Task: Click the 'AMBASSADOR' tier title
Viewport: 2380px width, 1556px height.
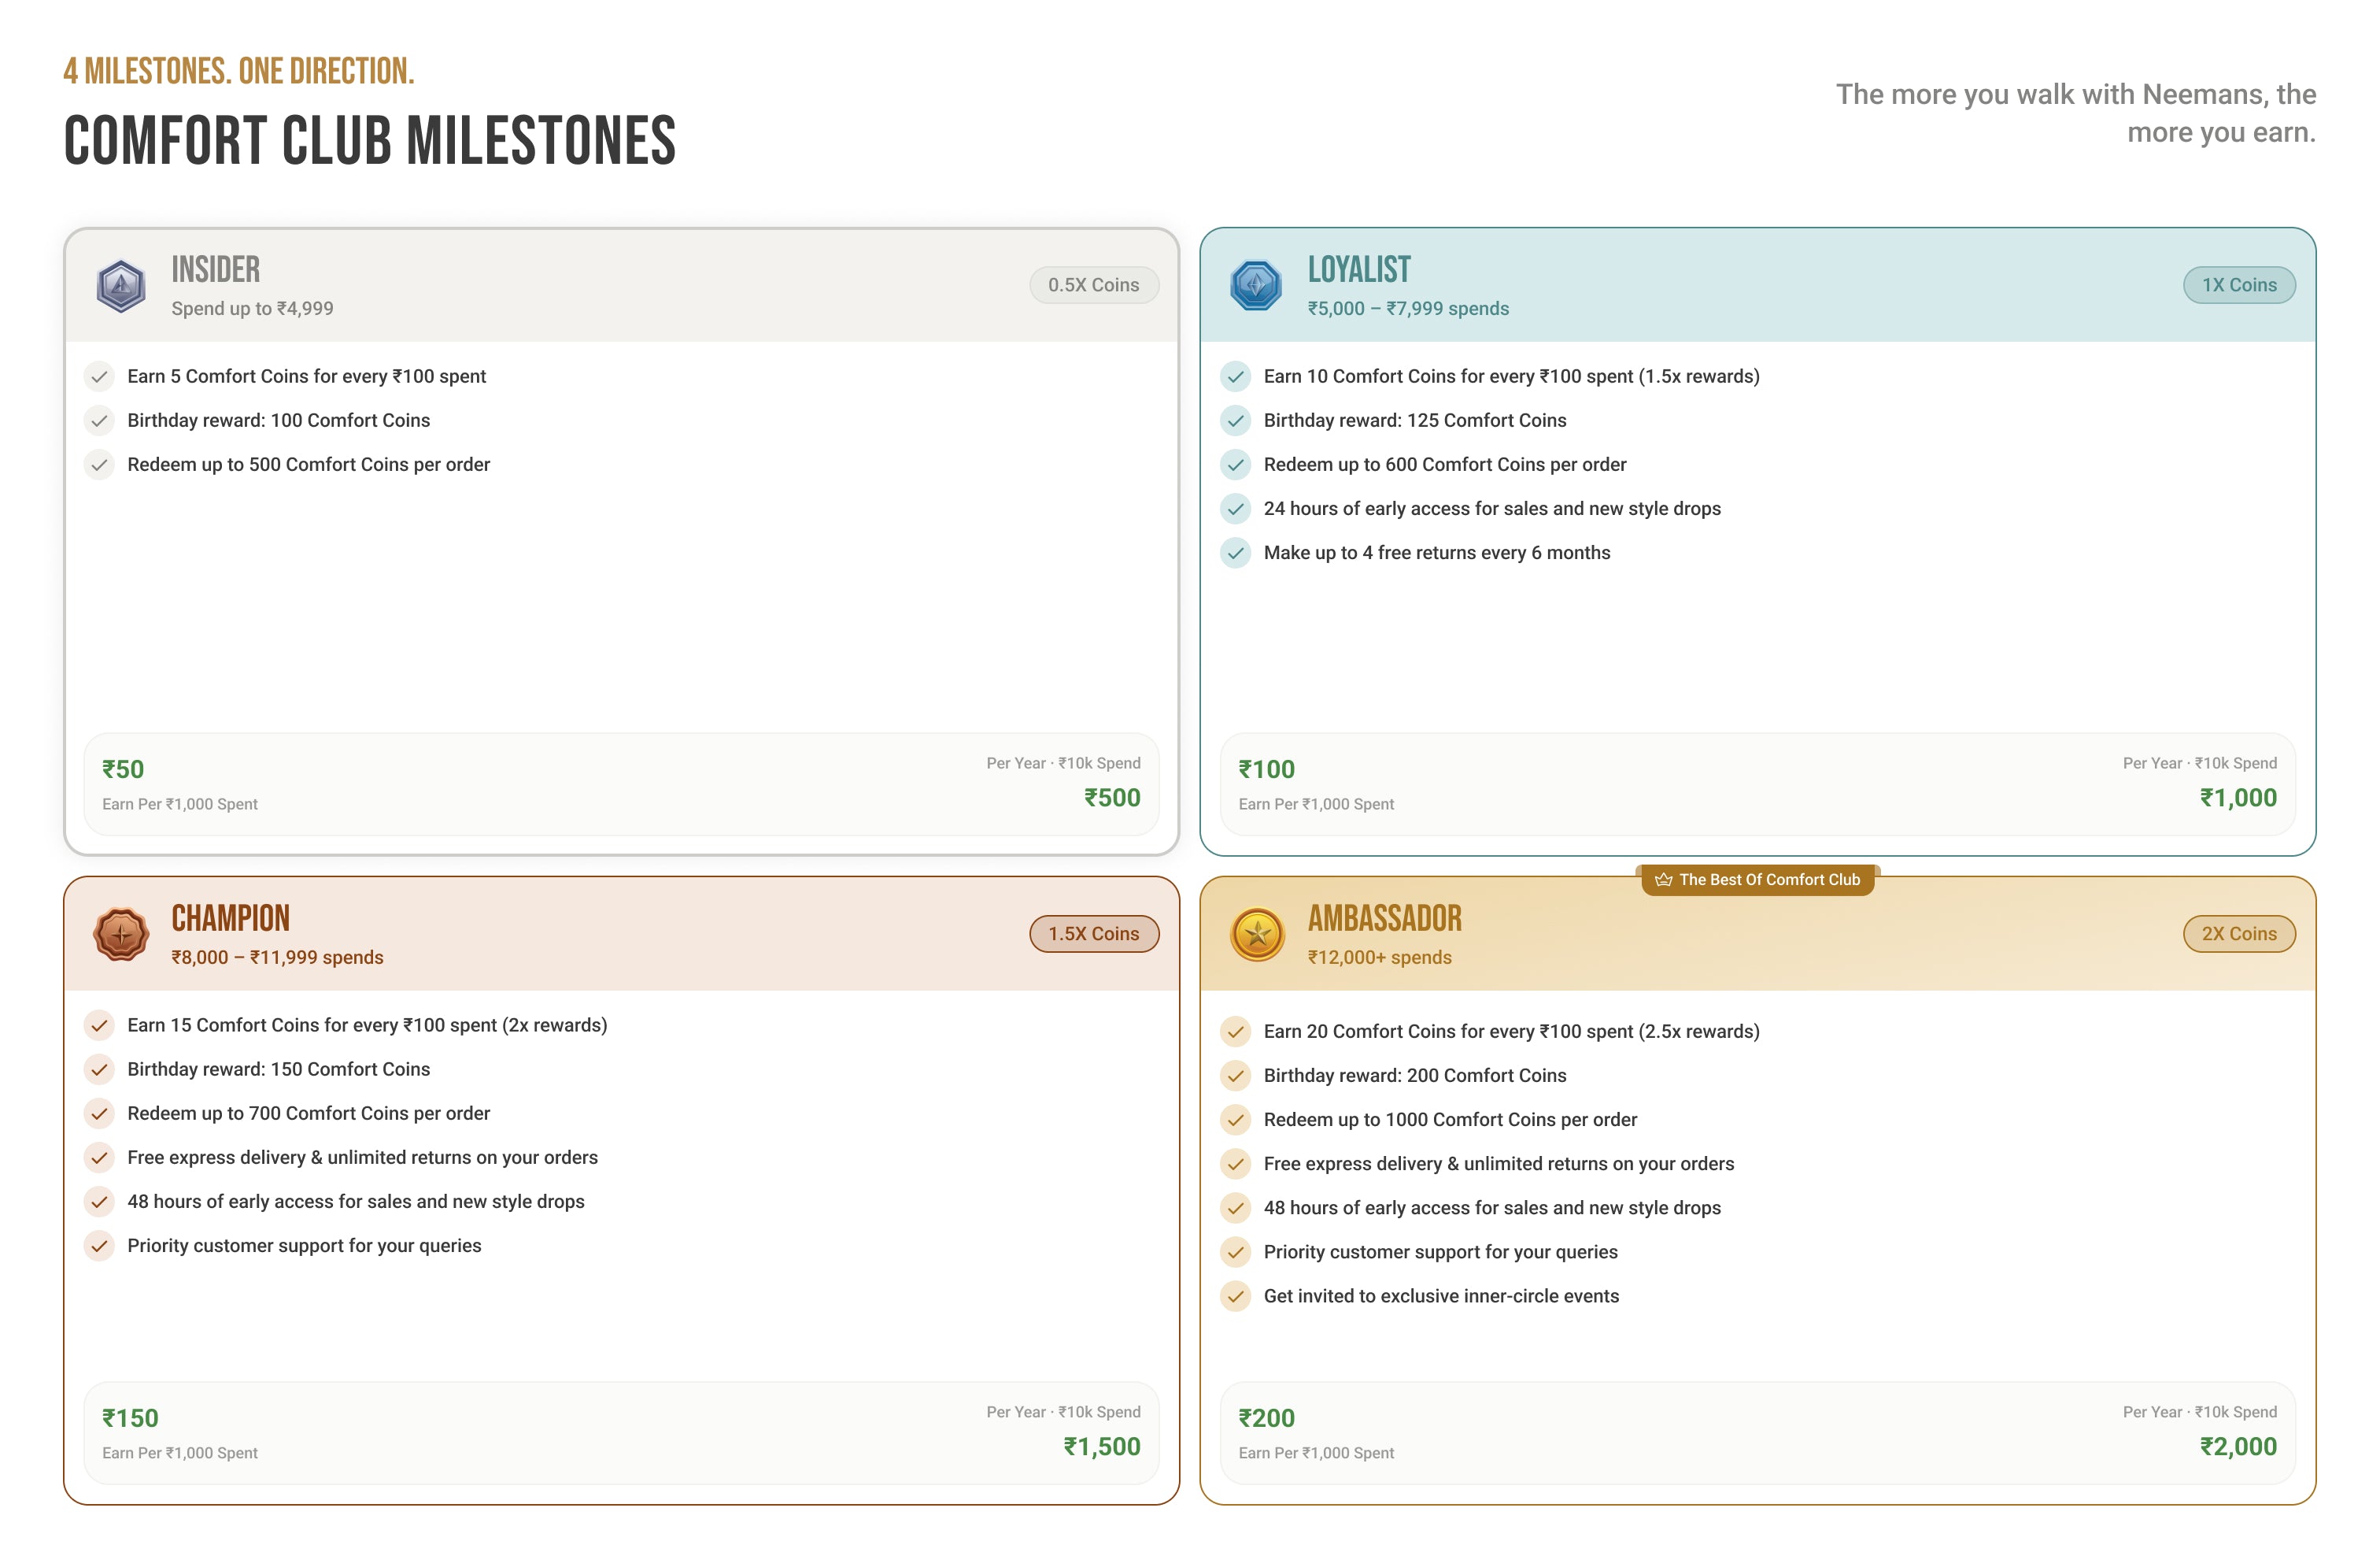Action: coord(1384,917)
